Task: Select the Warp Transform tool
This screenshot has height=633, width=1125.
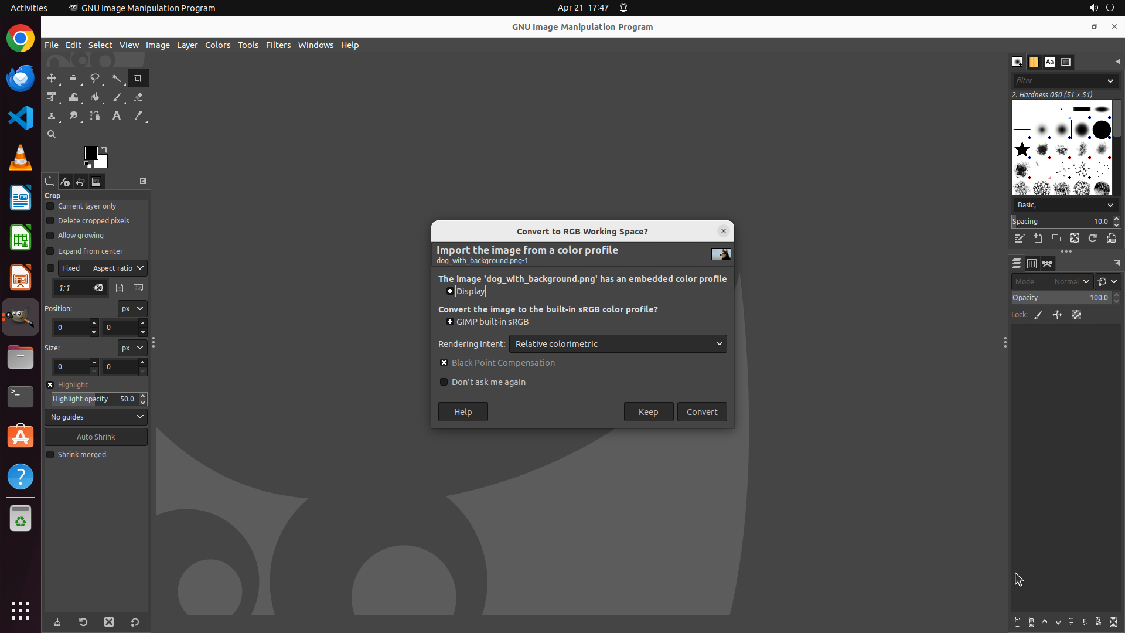Action: point(73,97)
